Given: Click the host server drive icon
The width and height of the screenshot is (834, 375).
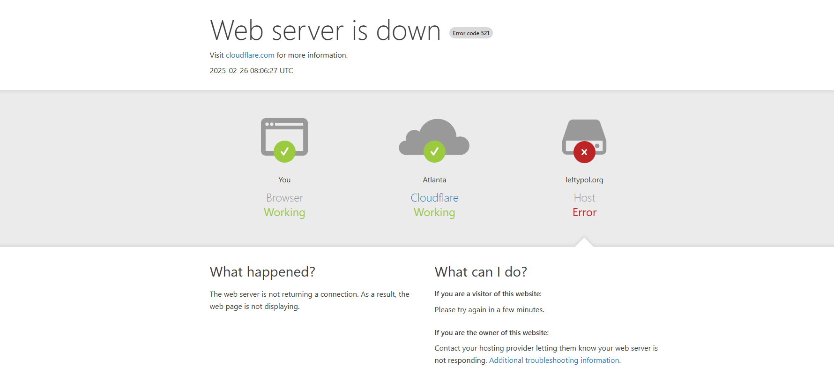Looking at the screenshot, I should [584, 141].
